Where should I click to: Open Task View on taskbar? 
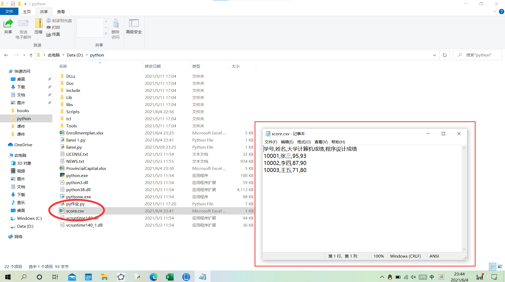pos(55,277)
